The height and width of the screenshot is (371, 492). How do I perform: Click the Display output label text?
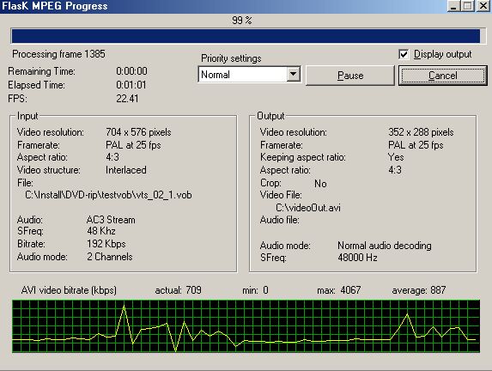(442, 54)
